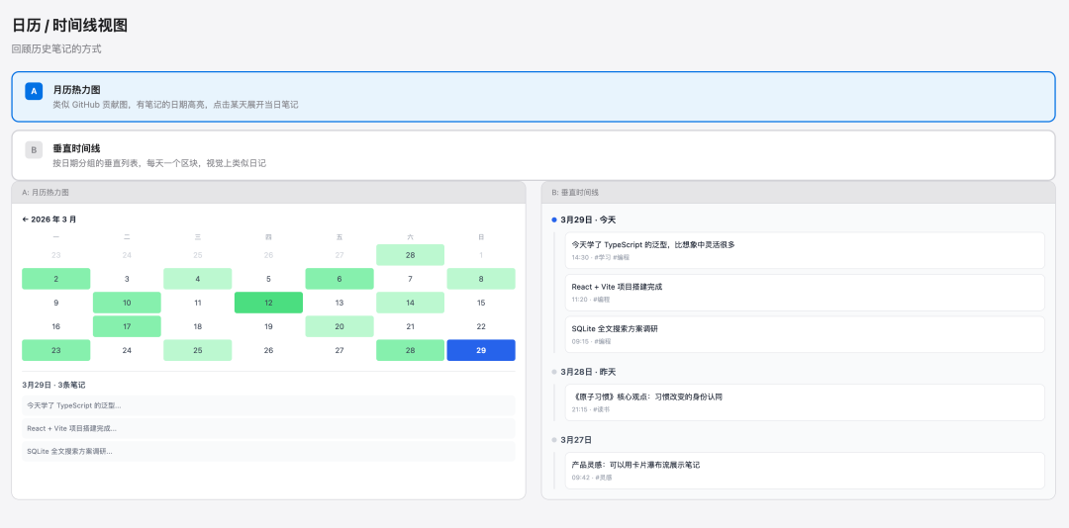
Task: Click the 3月29日 · 3条笔记 heading
Action: click(53, 385)
